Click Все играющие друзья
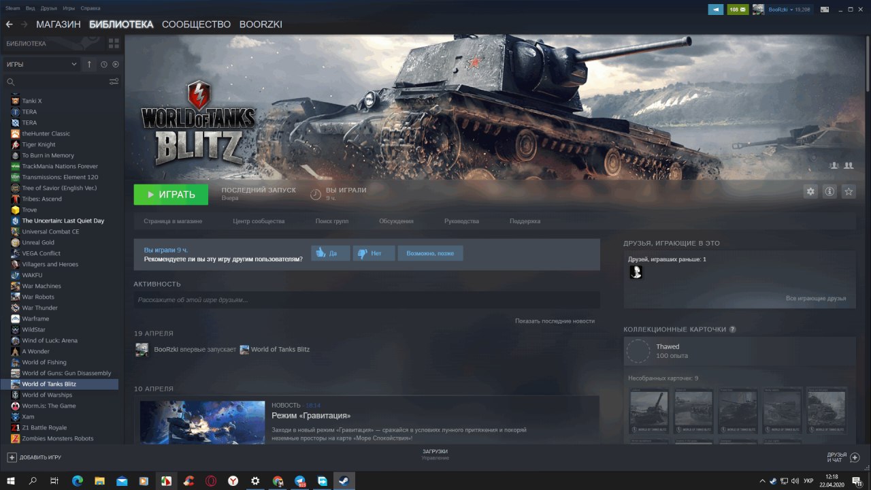The width and height of the screenshot is (871, 490). [x=816, y=298]
